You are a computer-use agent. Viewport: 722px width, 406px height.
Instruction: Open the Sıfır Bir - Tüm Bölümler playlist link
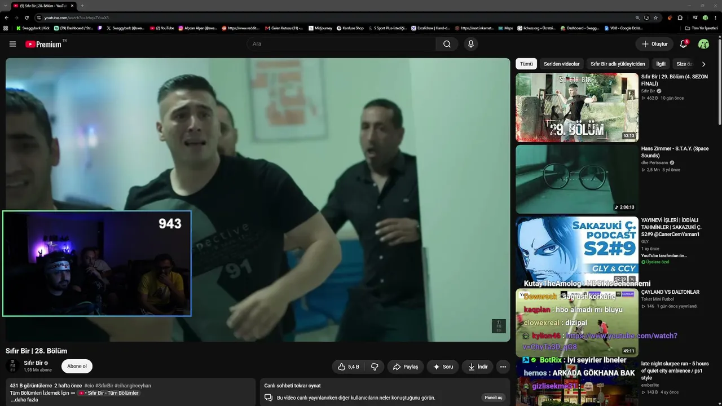coord(108,393)
